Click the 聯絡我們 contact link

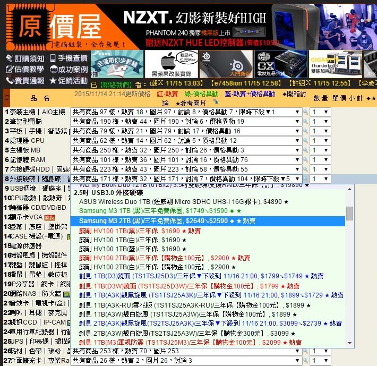[x=116, y=84]
